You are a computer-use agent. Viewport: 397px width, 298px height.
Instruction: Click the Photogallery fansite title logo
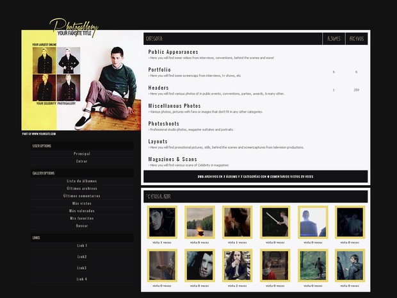tap(74, 28)
